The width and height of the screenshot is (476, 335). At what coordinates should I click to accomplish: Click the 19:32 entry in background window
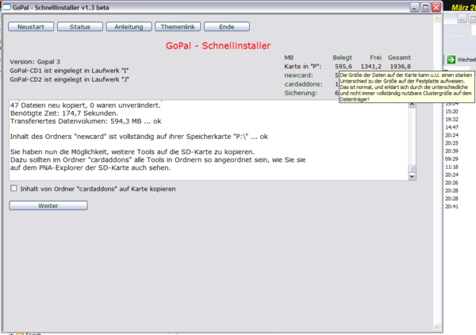(451, 119)
